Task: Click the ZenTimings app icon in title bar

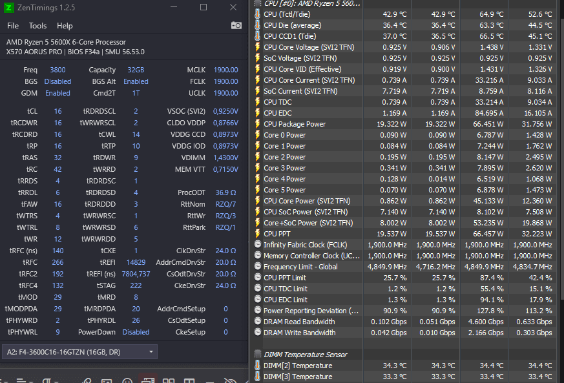Action: tap(8, 8)
